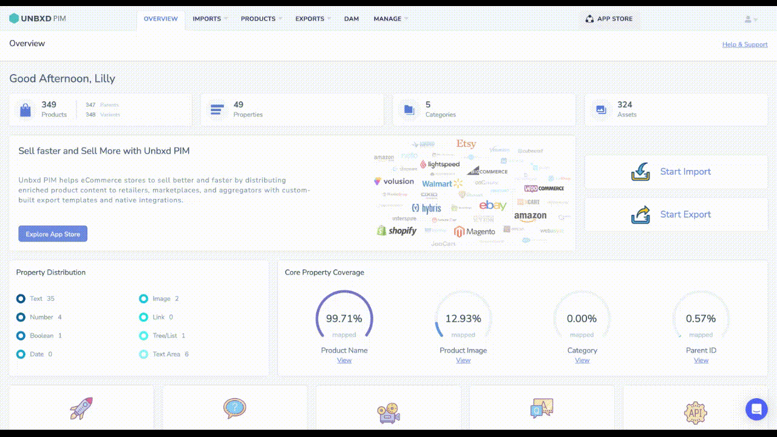Click the Shopify logo in banner

point(396,231)
